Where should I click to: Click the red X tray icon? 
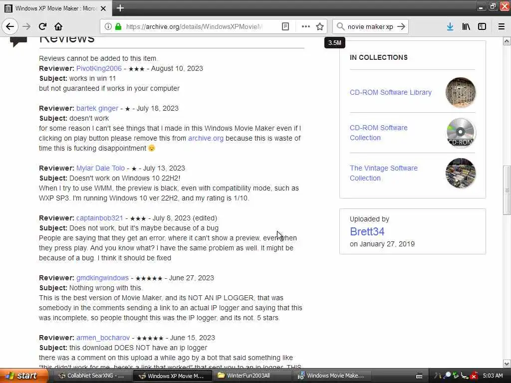pyautogui.click(x=474, y=376)
